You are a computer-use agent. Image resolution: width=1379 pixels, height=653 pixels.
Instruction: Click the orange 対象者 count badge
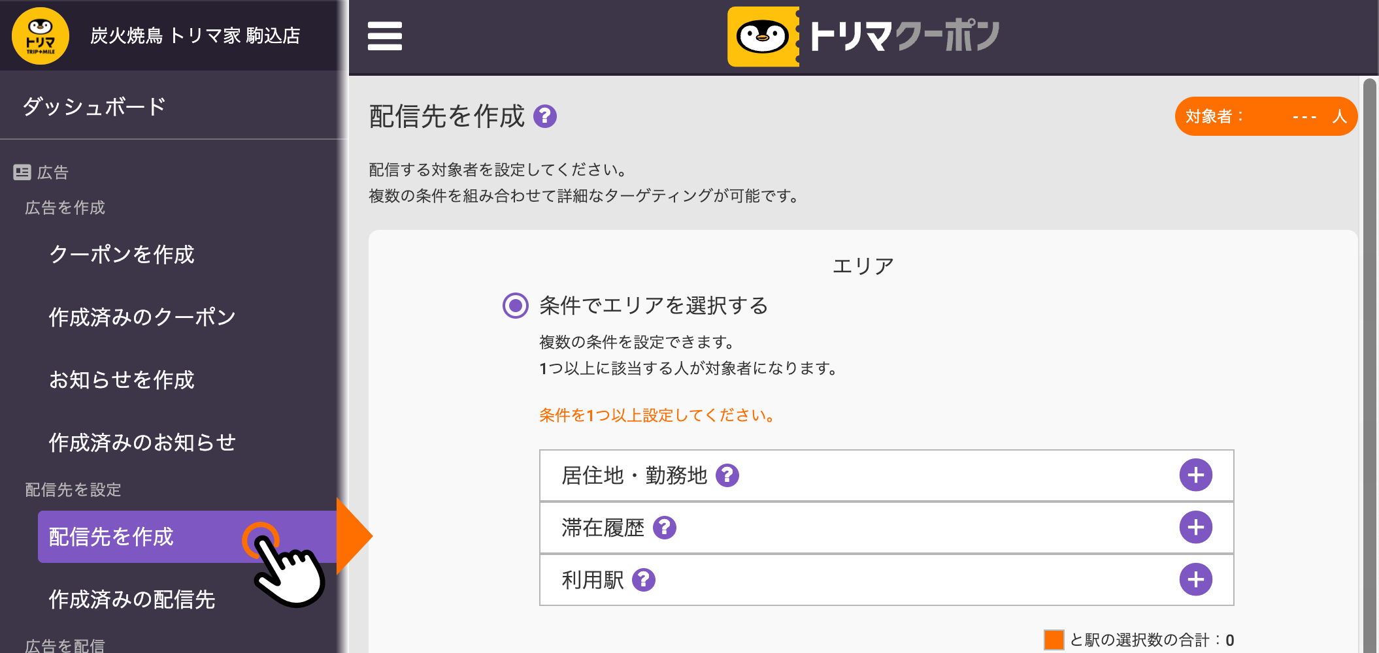coord(1265,117)
